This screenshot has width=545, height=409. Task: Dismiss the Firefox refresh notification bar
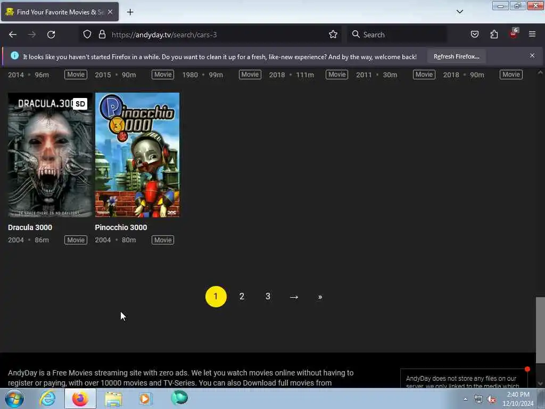click(x=532, y=55)
